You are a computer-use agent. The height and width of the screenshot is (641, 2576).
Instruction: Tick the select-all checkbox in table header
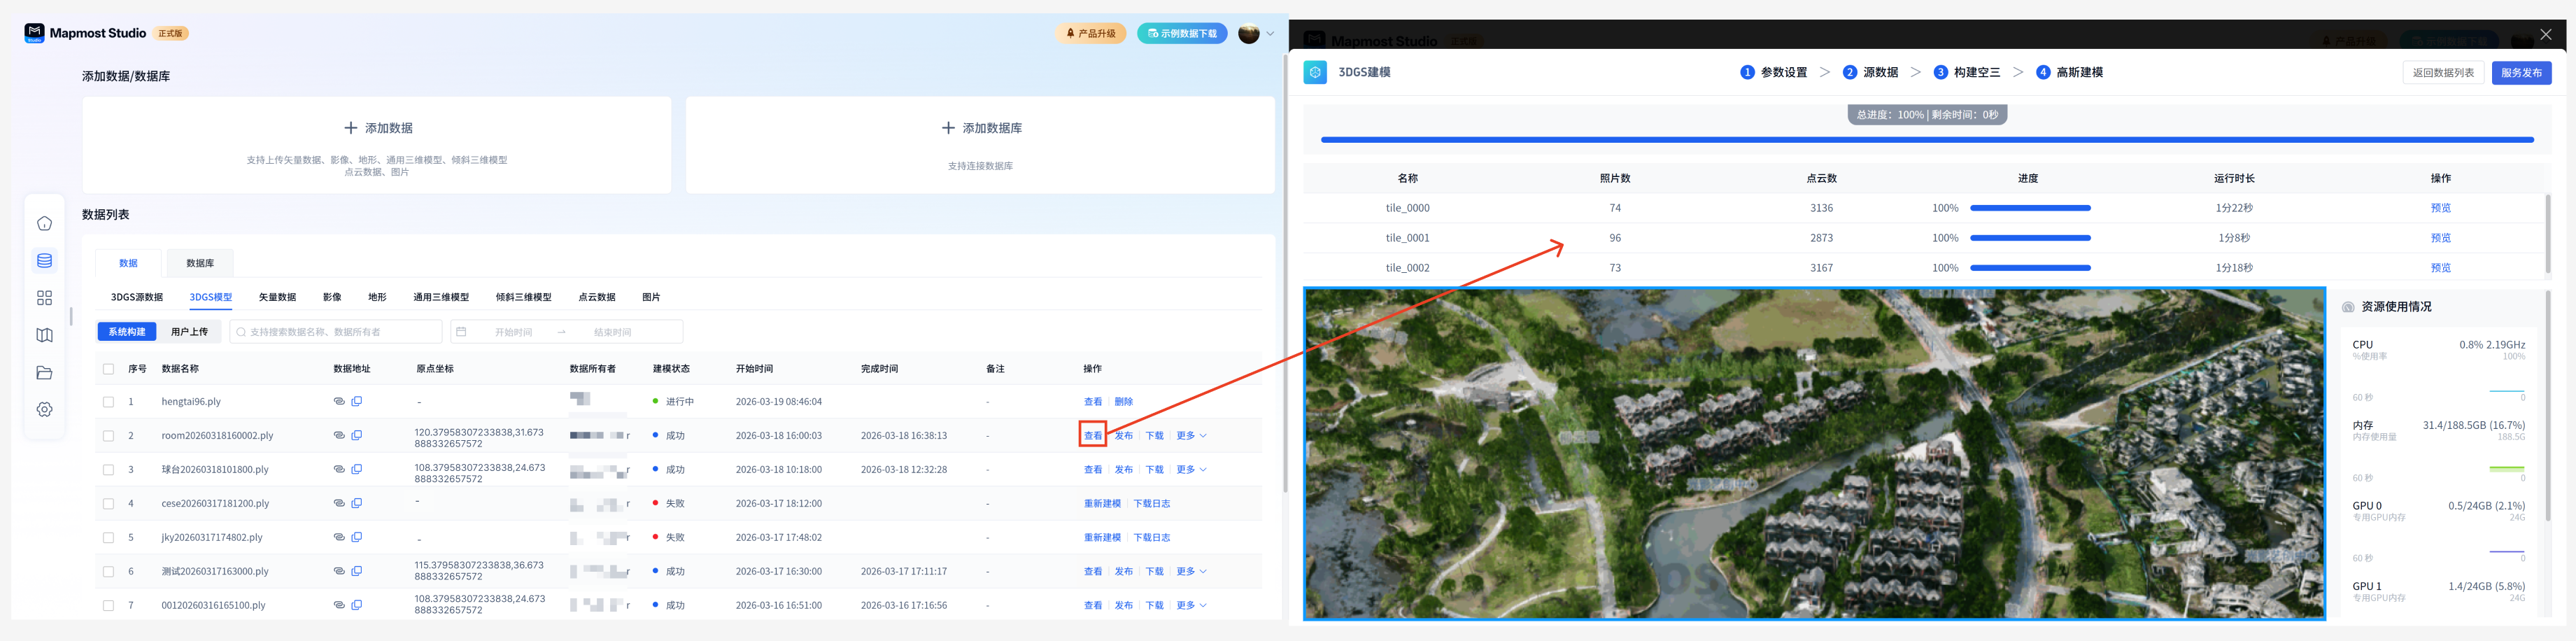[109, 369]
